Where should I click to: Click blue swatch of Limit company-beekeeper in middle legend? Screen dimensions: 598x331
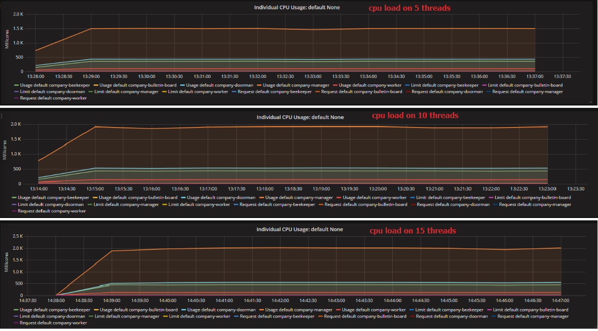click(412, 197)
